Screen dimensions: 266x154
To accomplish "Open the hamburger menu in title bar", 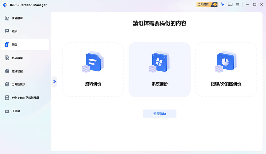I will 237,5.
